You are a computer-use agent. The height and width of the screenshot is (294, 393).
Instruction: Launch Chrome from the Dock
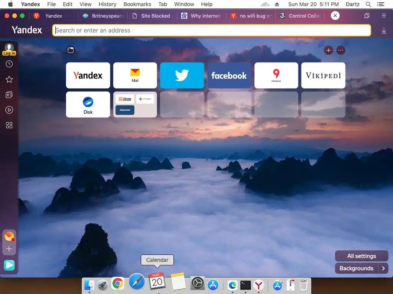tap(118, 284)
